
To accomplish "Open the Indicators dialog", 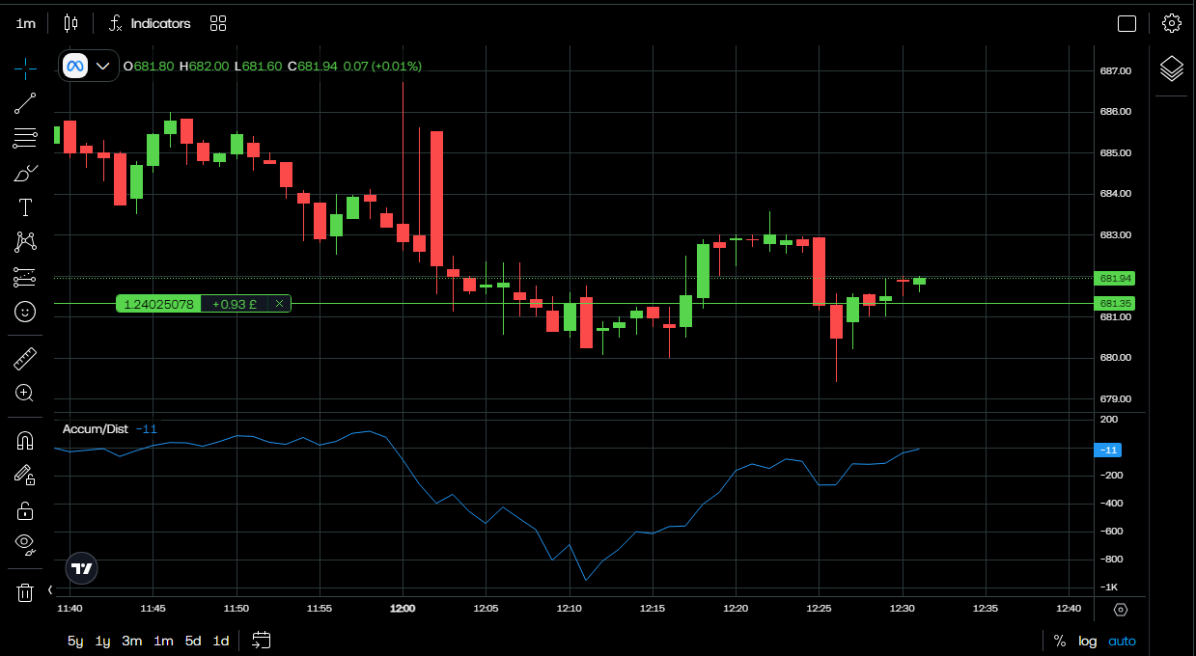I will (x=150, y=23).
